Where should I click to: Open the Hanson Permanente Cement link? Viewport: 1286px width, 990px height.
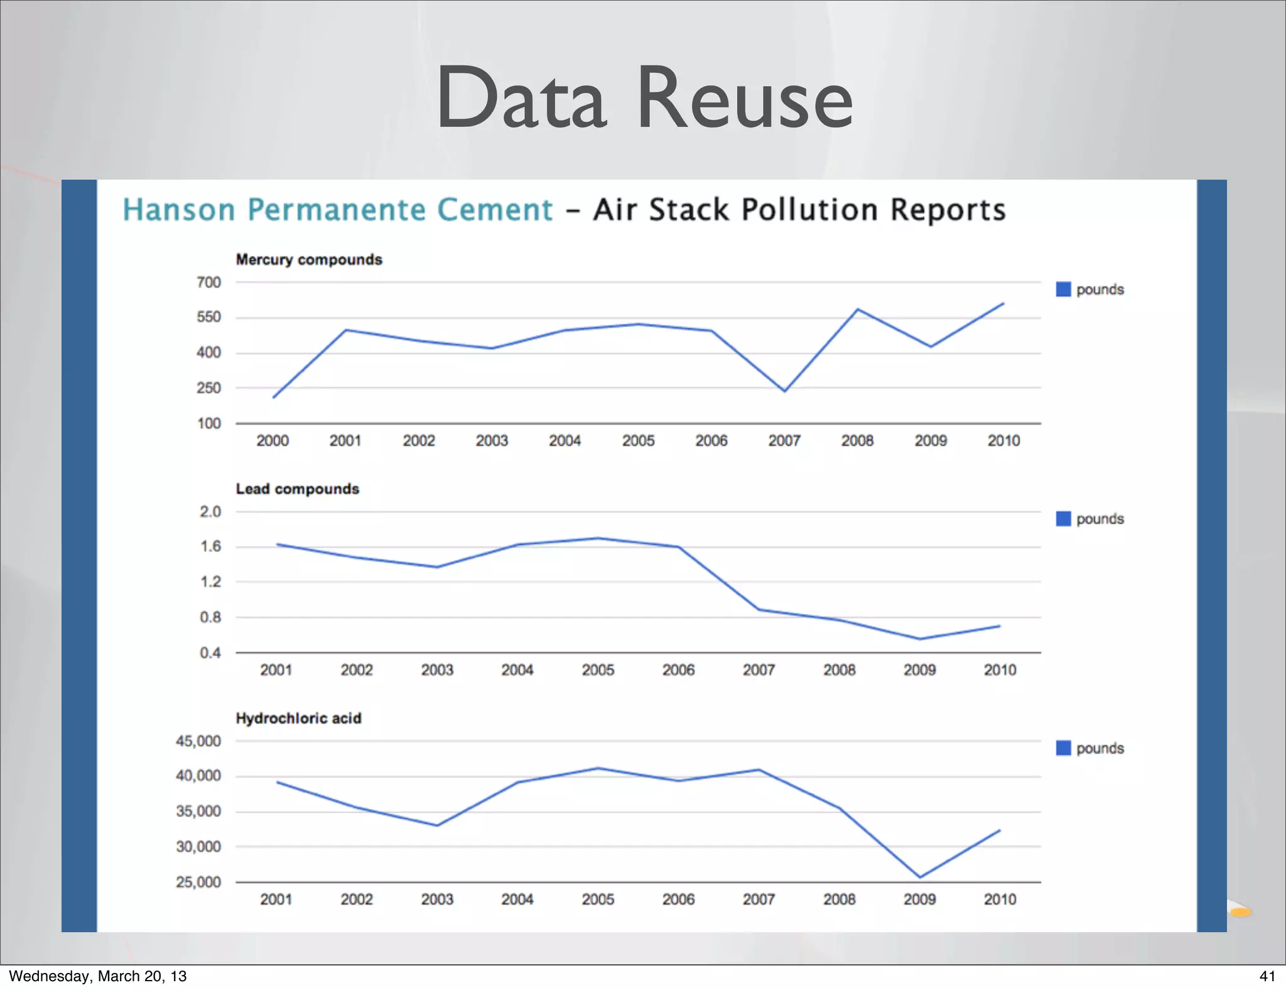338,209
